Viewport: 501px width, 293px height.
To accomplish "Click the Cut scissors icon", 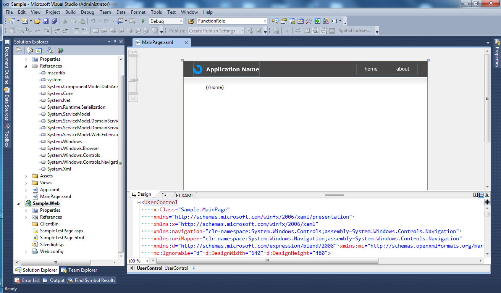I will click(x=65, y=21).
